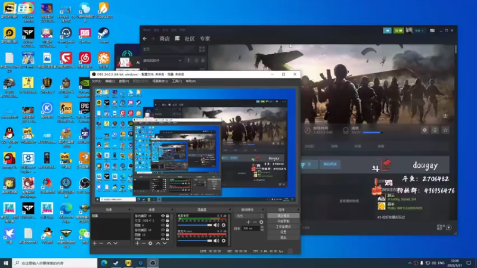The image size is (477, 268).
Task: Move scene down in OBS Scenes panel
Action: [115, 243]
